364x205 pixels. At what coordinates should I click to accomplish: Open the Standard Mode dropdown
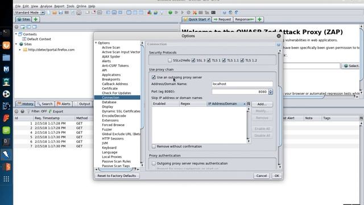tap(30, 13)
